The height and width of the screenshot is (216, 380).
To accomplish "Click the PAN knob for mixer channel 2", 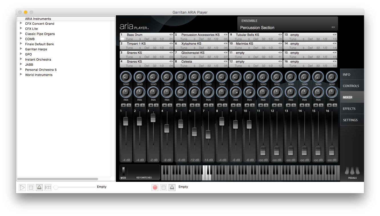I will [140, 92].
